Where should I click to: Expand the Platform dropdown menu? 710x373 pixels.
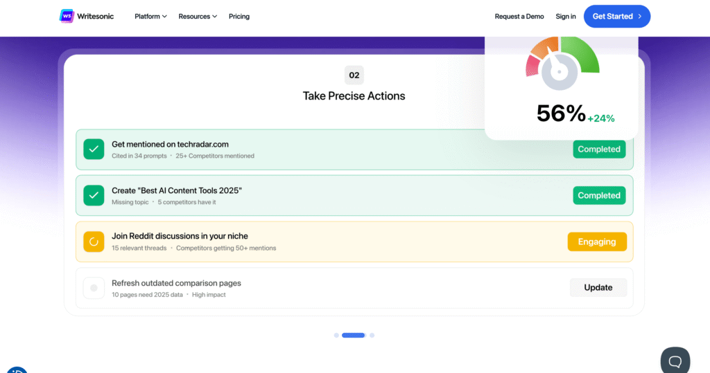150,16
